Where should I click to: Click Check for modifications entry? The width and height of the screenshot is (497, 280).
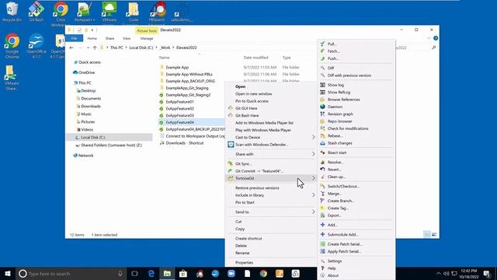pyautogui.click(x=348, y=128)
